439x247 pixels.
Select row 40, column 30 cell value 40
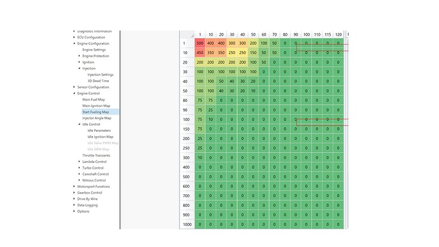pos(232,81)
